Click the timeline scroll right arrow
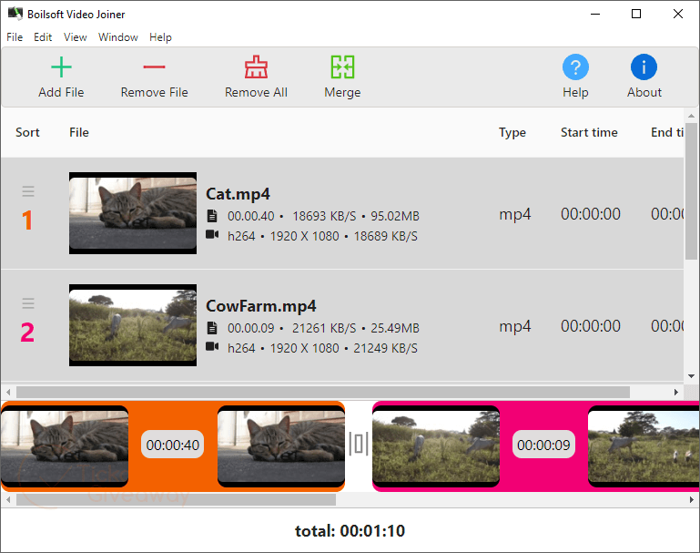 692,499
